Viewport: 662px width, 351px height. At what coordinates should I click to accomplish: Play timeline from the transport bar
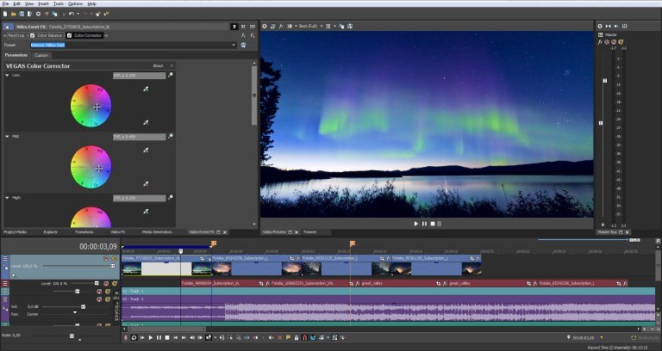[x=151, y=337]
